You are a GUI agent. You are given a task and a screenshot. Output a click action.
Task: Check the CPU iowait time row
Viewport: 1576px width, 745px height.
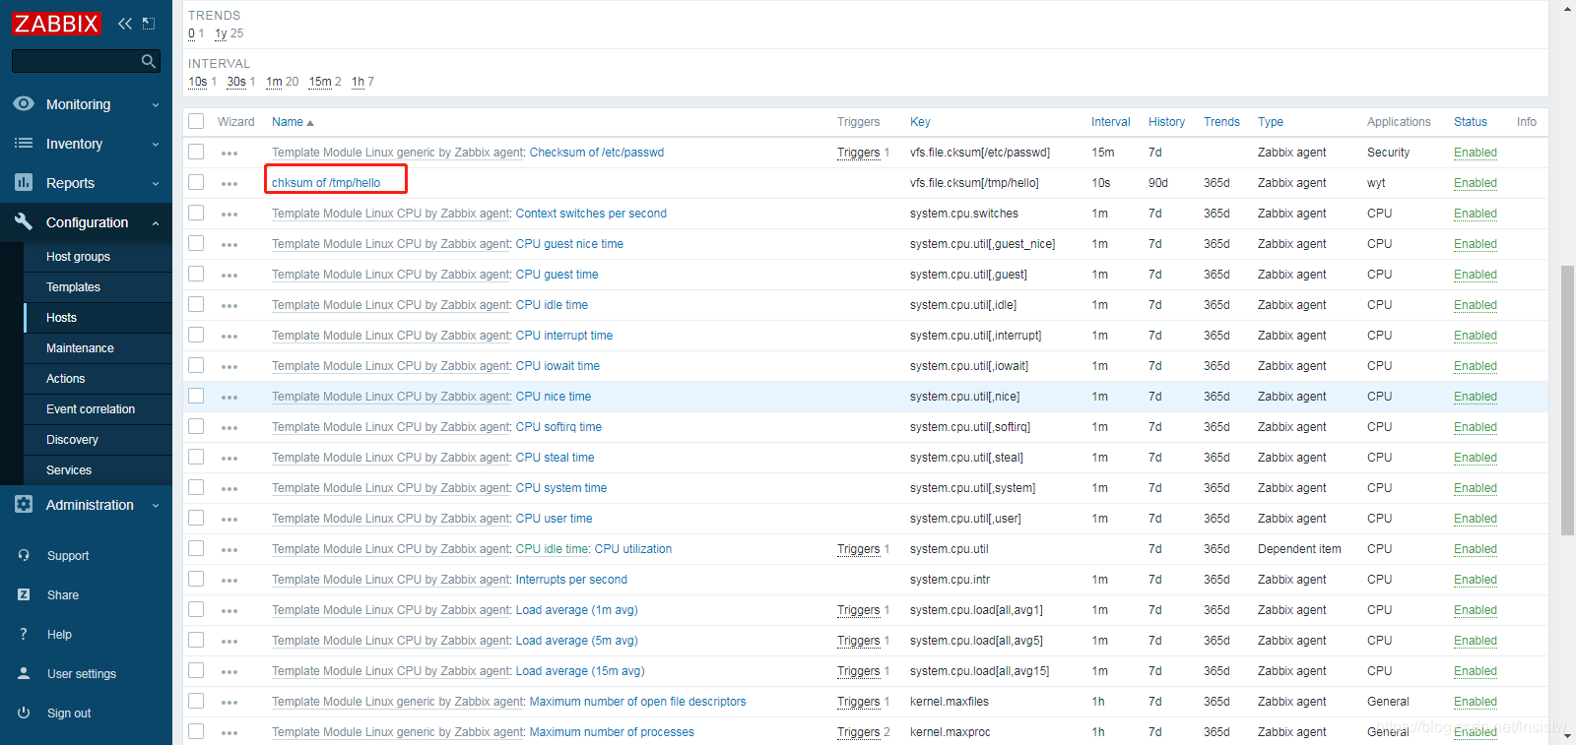click(x=196, y=365)
